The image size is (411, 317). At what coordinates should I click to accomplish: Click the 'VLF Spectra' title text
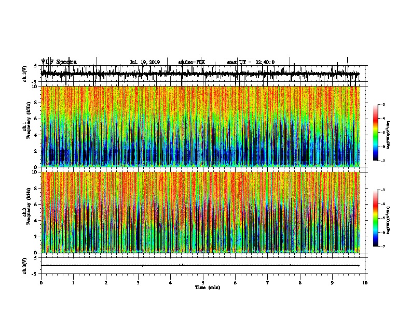click(59, 62)
